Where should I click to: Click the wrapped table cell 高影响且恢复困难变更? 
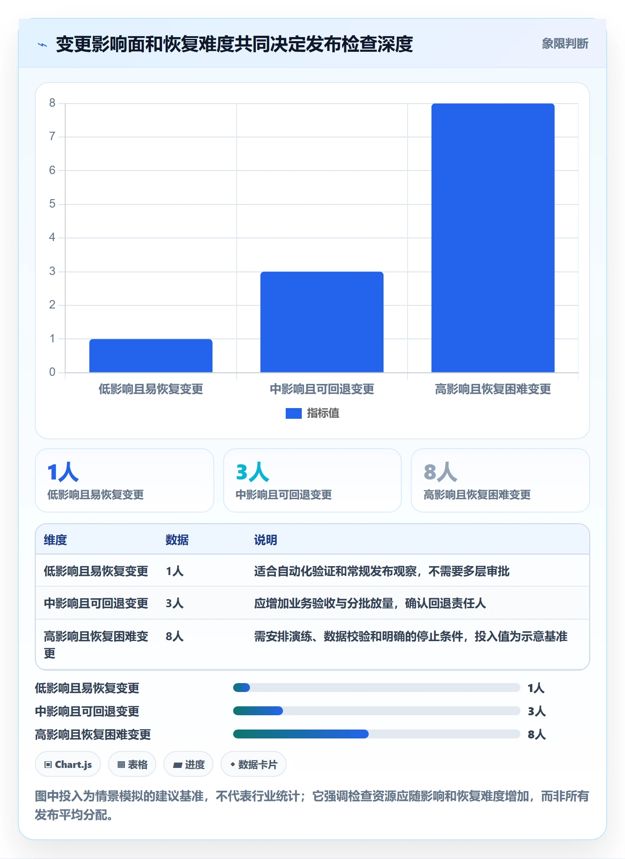(x=96, y=645)
